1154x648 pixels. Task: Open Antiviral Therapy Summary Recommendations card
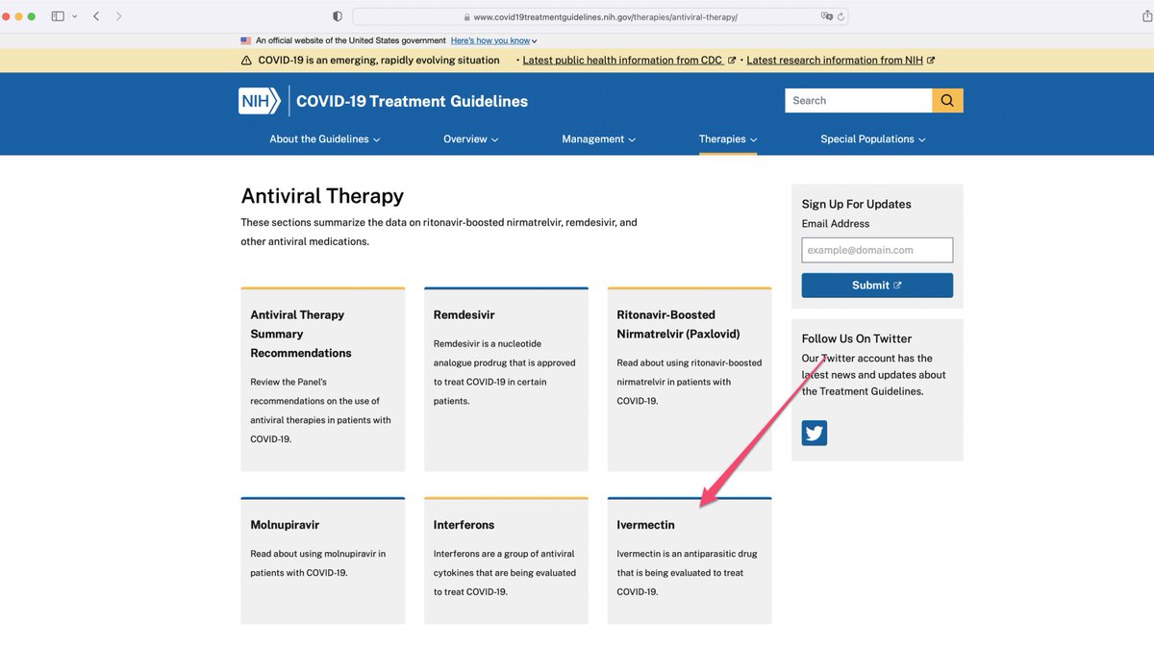click(x=323, y=379)
